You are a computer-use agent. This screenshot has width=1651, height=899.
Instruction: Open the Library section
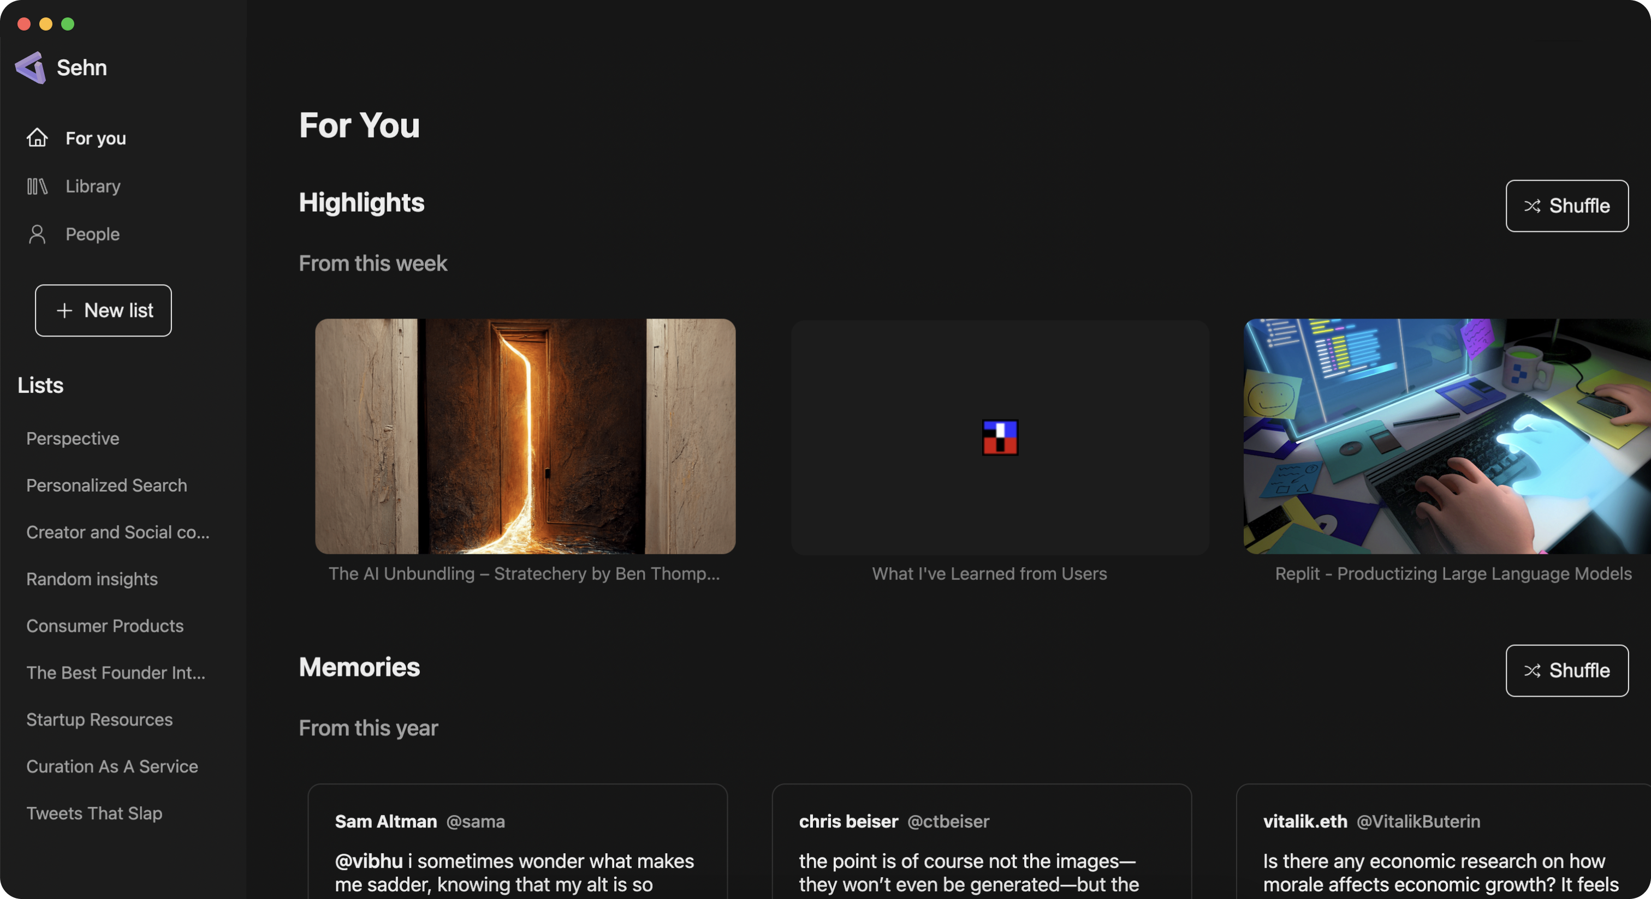click(93, 187)
